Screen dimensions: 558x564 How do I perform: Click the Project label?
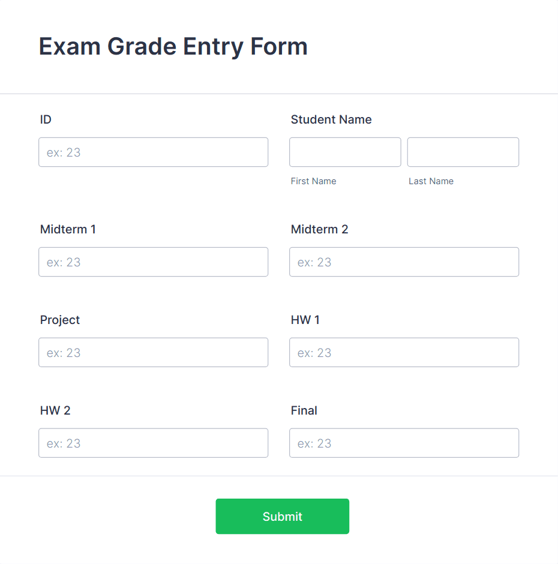coord(60,320)
